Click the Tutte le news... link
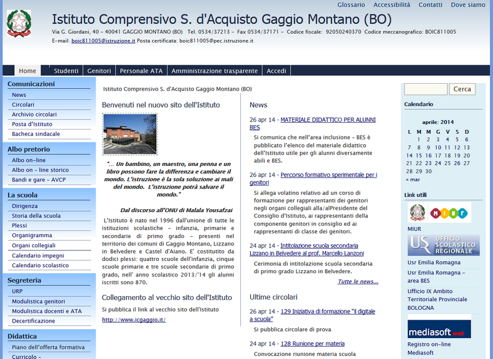The width and height of the screenshot is (493, 359). point(358,282)
